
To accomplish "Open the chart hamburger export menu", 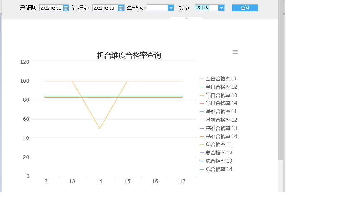I will [x=235, y=52].
